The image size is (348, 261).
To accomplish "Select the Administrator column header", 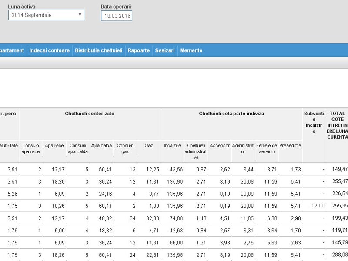I will [243, 148].
